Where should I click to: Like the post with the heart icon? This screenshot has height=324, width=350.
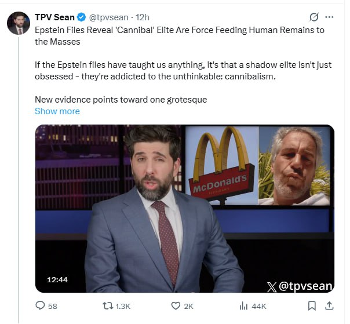[x=176, y=305]
